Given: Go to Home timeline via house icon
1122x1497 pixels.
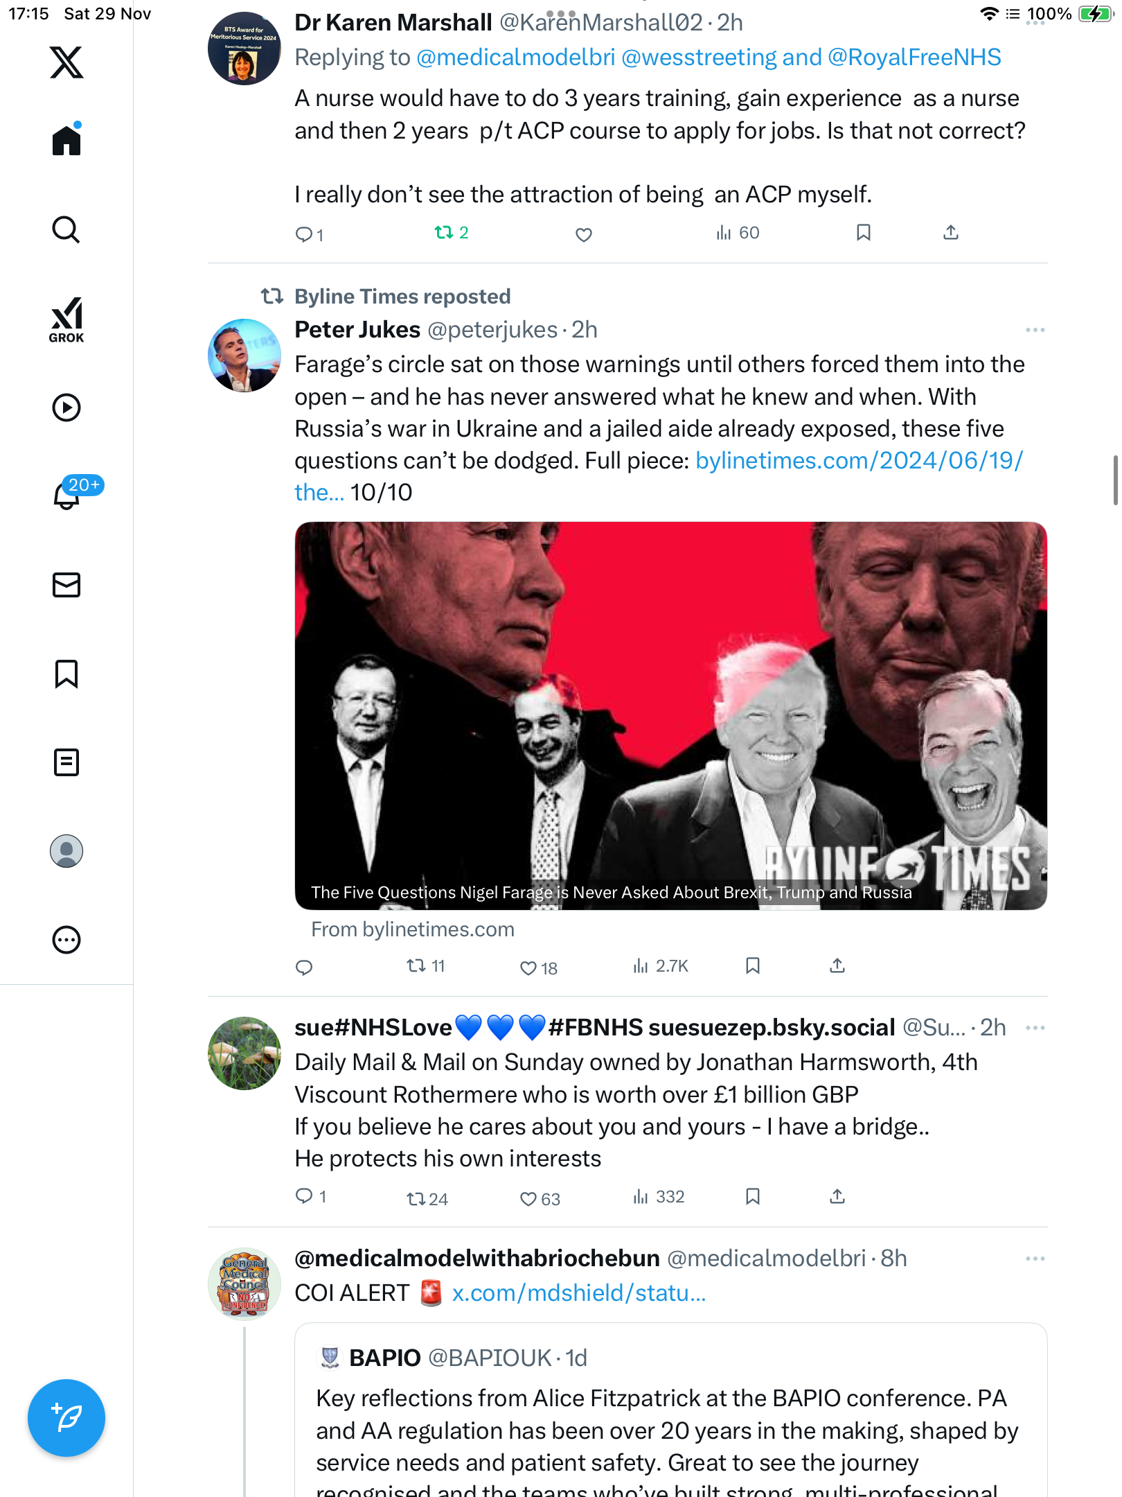Looking at the screenshot, I should [66, 140].
